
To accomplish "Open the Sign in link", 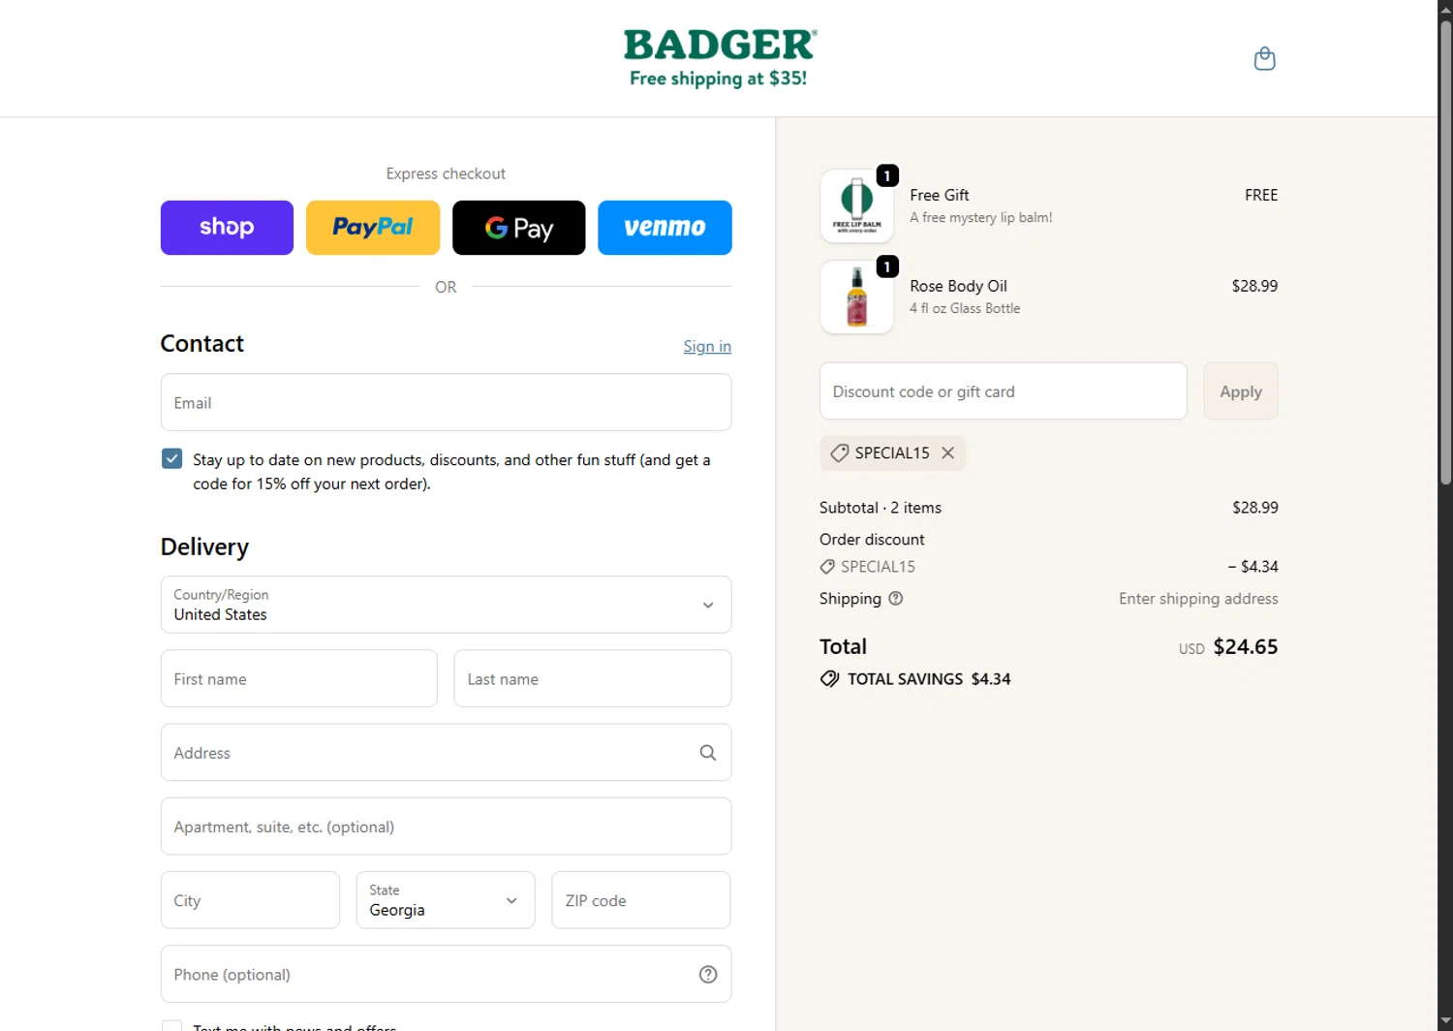I will [x=707, y=346].
